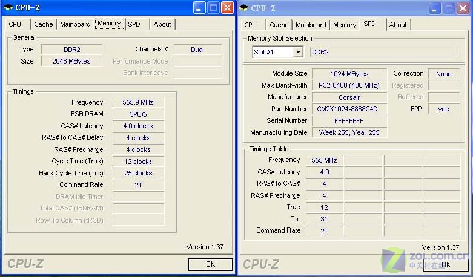
Task: Click the Version 1.37 label in left window
Action: pos(205,247)
